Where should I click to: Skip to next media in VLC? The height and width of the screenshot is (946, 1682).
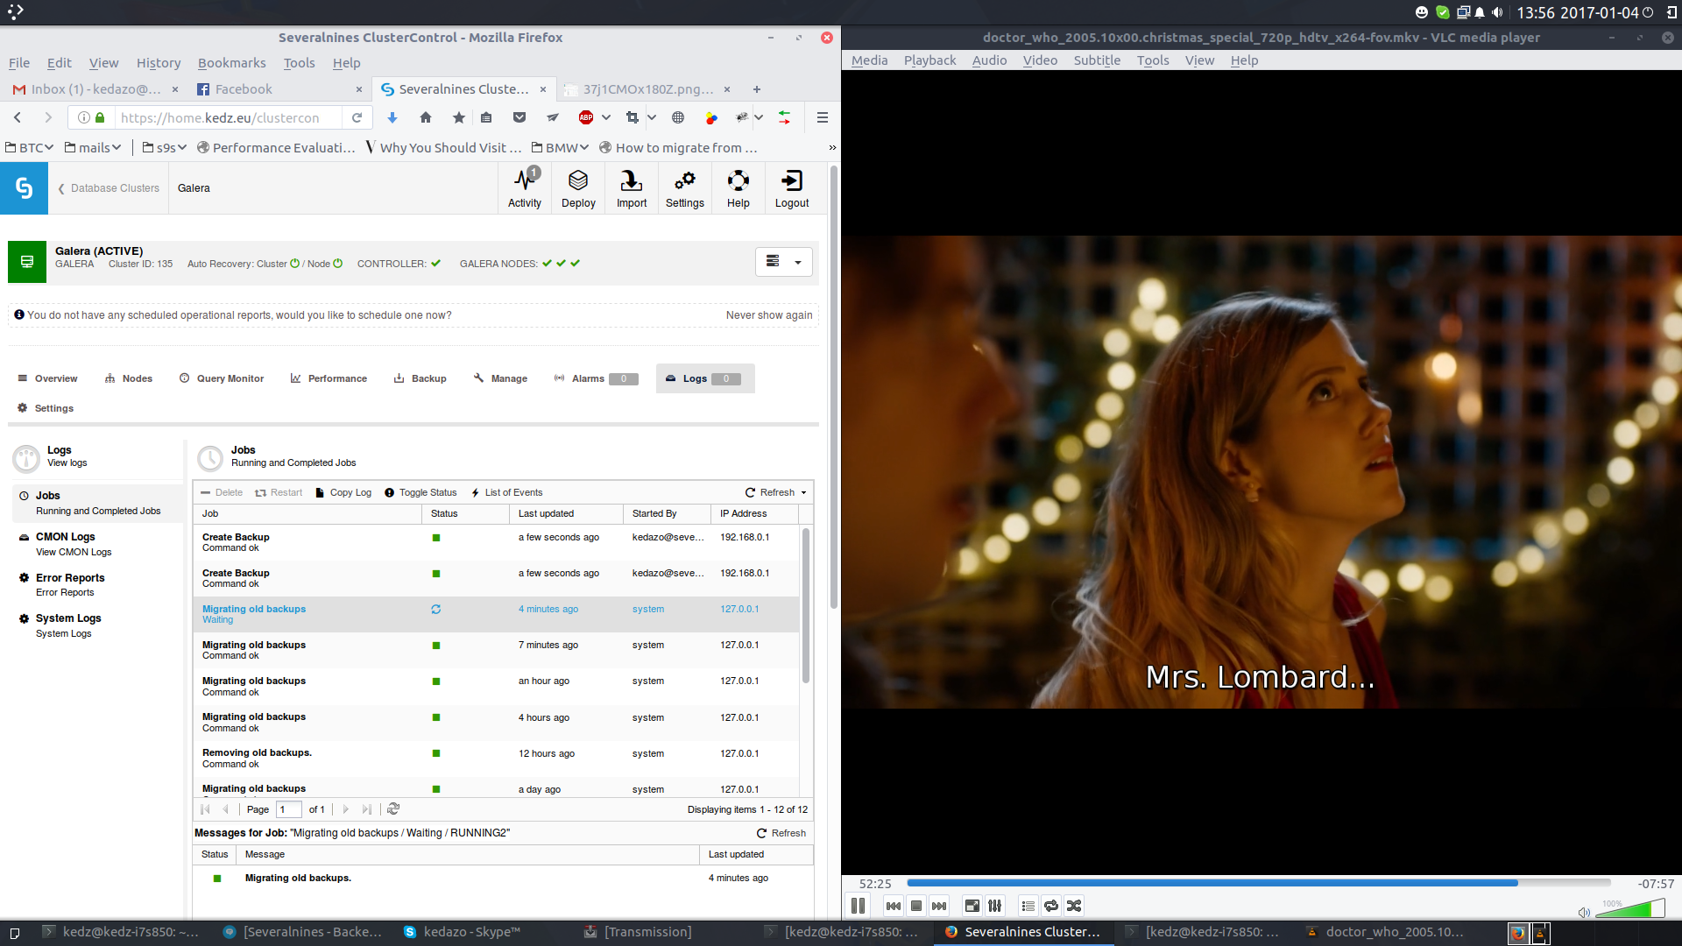(939, 906)
